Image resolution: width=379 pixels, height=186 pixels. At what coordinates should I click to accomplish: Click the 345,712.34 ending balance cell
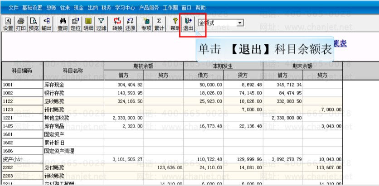[283, 85]
